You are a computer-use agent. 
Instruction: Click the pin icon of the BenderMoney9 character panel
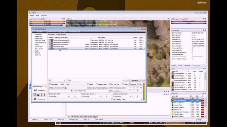click(62, 19)
